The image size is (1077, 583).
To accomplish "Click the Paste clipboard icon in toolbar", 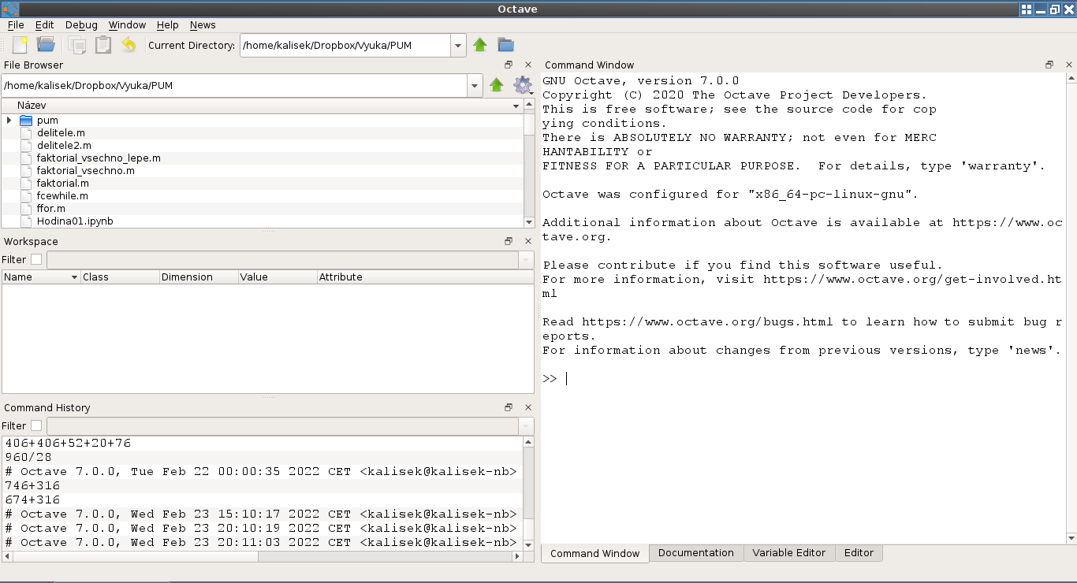I will tap(103, 45).
